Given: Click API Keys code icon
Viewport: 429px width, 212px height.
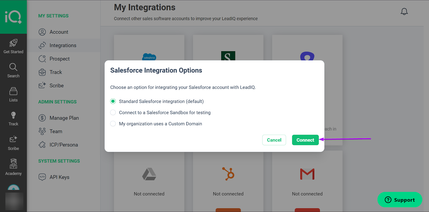Looking at the screenshot, I should coord(42,177).
